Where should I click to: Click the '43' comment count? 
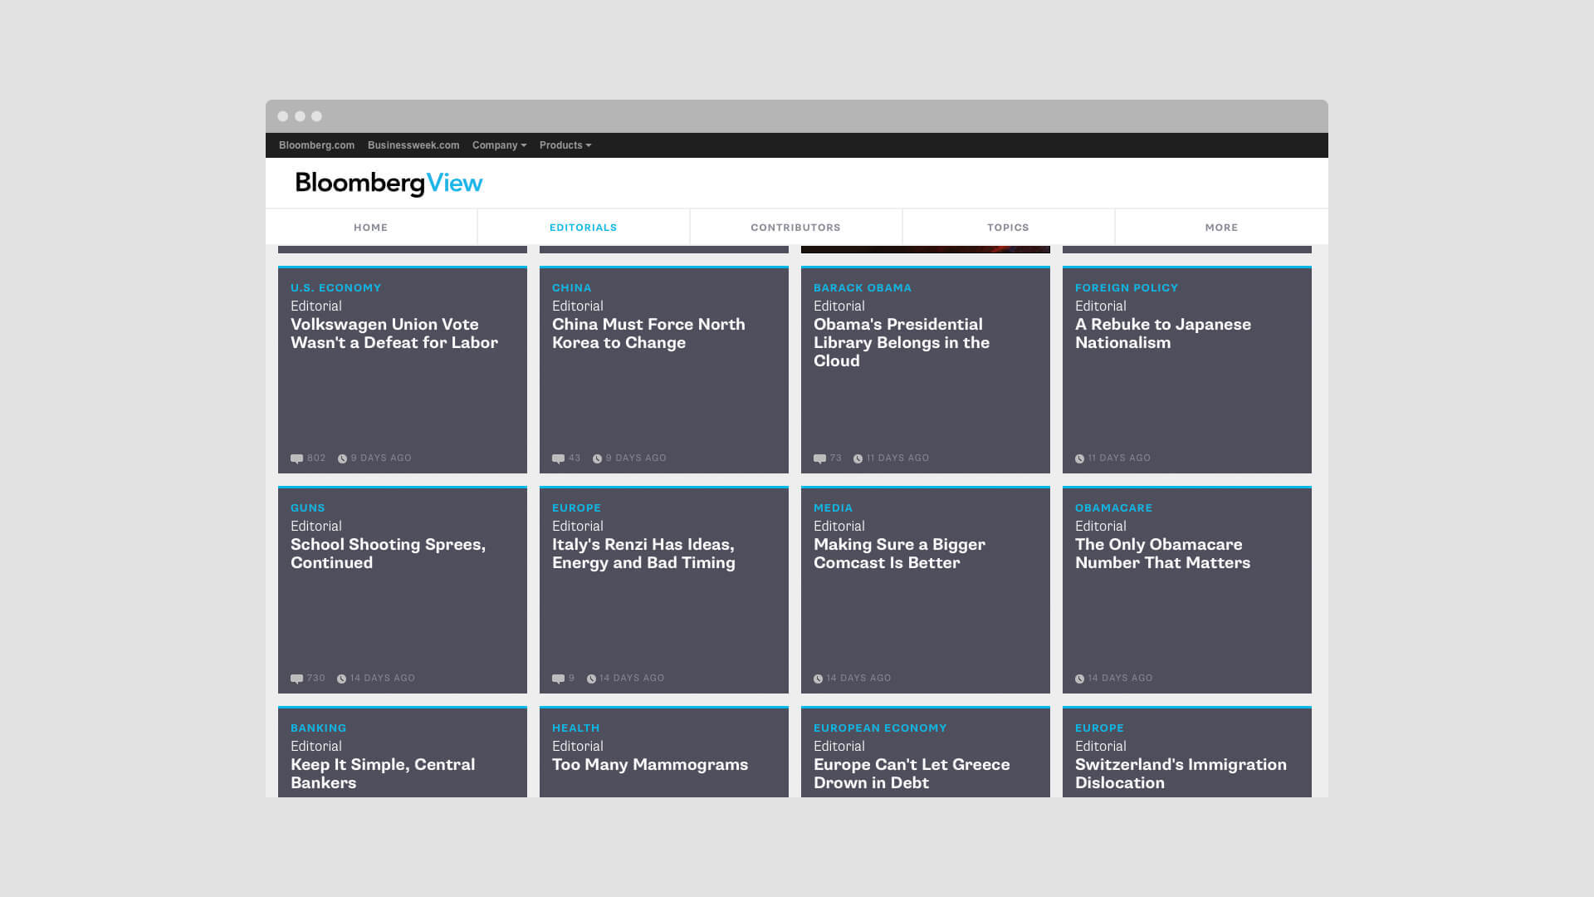[x=575, y=458]
